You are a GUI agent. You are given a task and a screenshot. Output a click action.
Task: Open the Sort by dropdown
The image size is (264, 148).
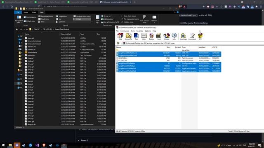(98, 19)
